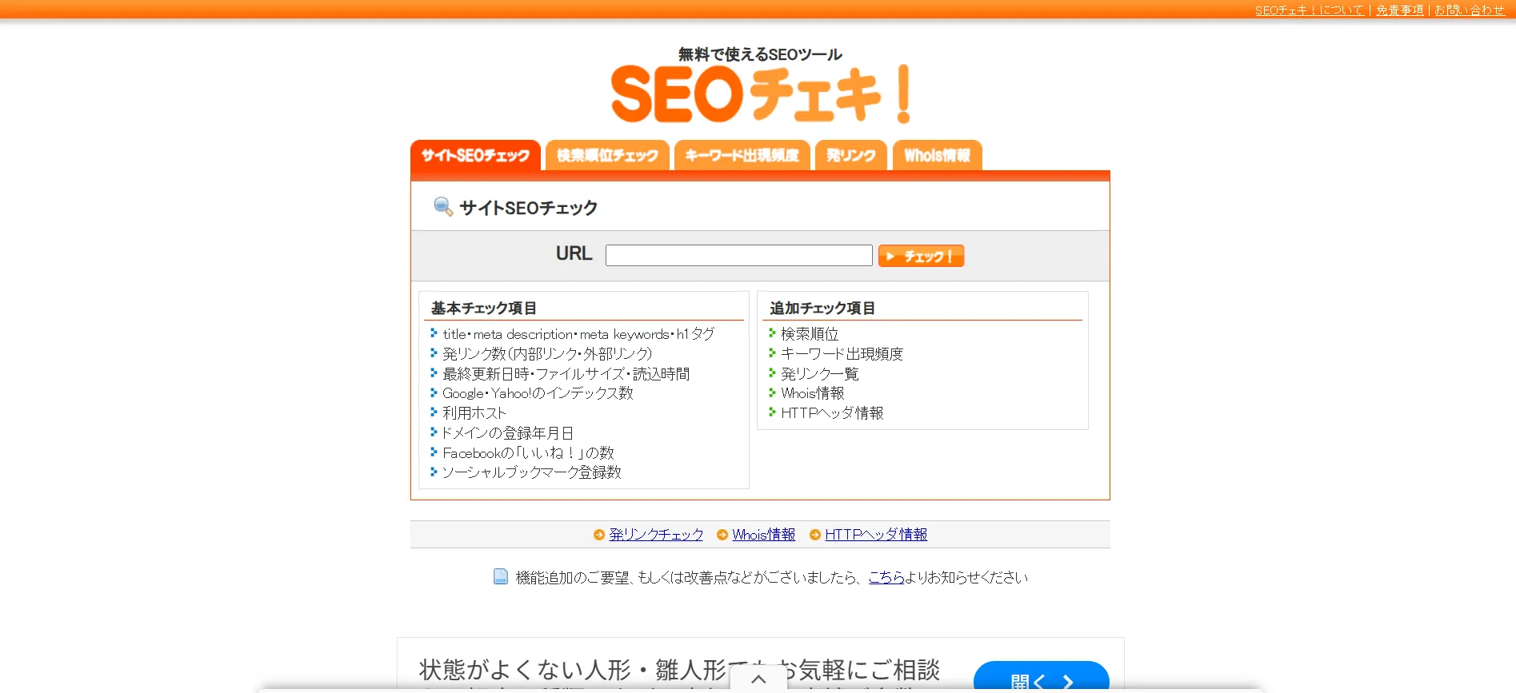This screenshot has height=693, width=1516.
Task: Click the SEOチェキ! logo
Action: click(x=760, y=94)
